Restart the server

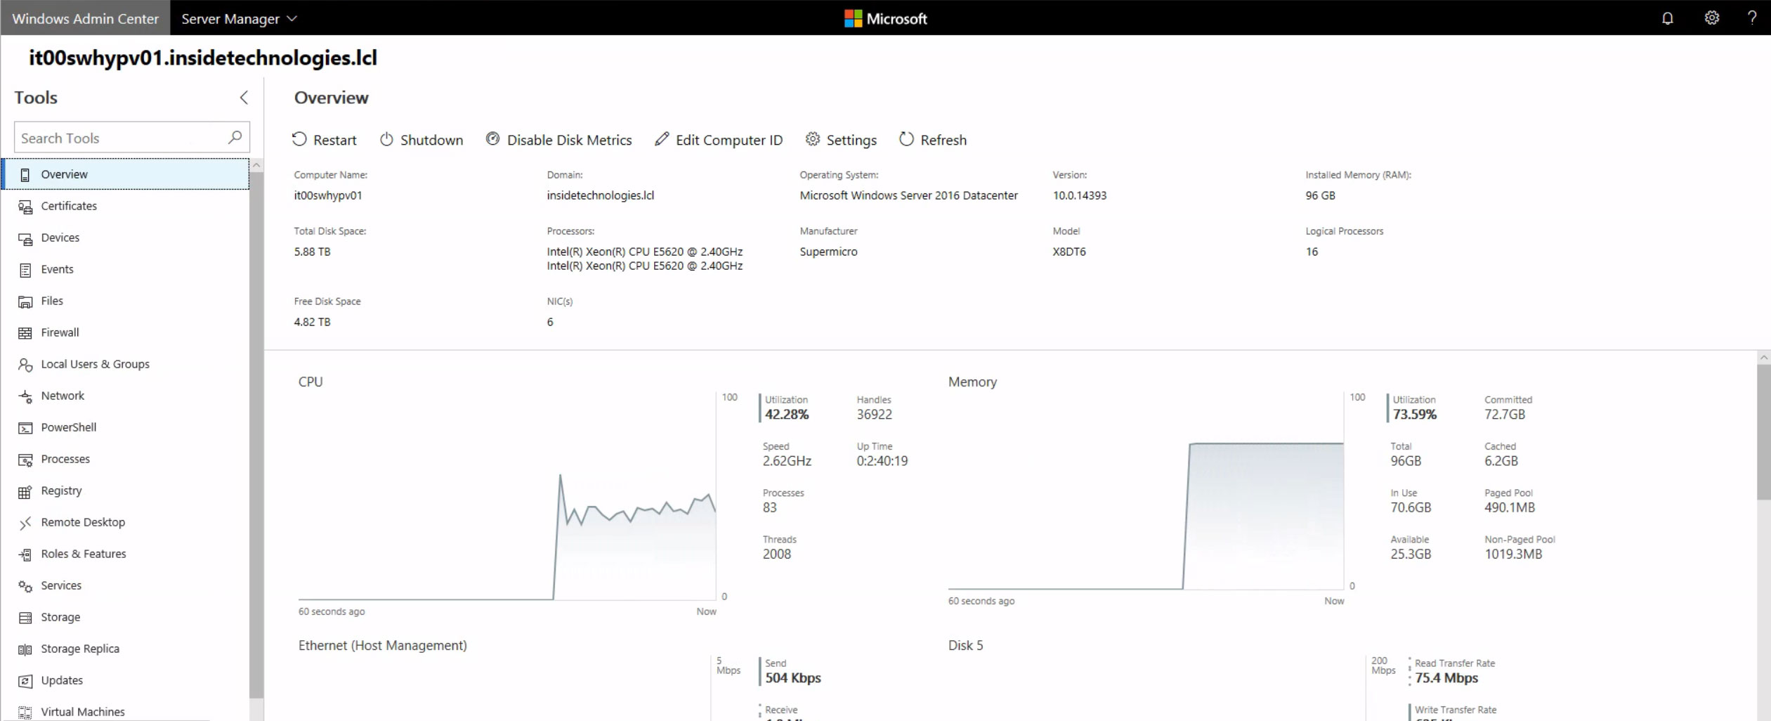tap(325, 140)
